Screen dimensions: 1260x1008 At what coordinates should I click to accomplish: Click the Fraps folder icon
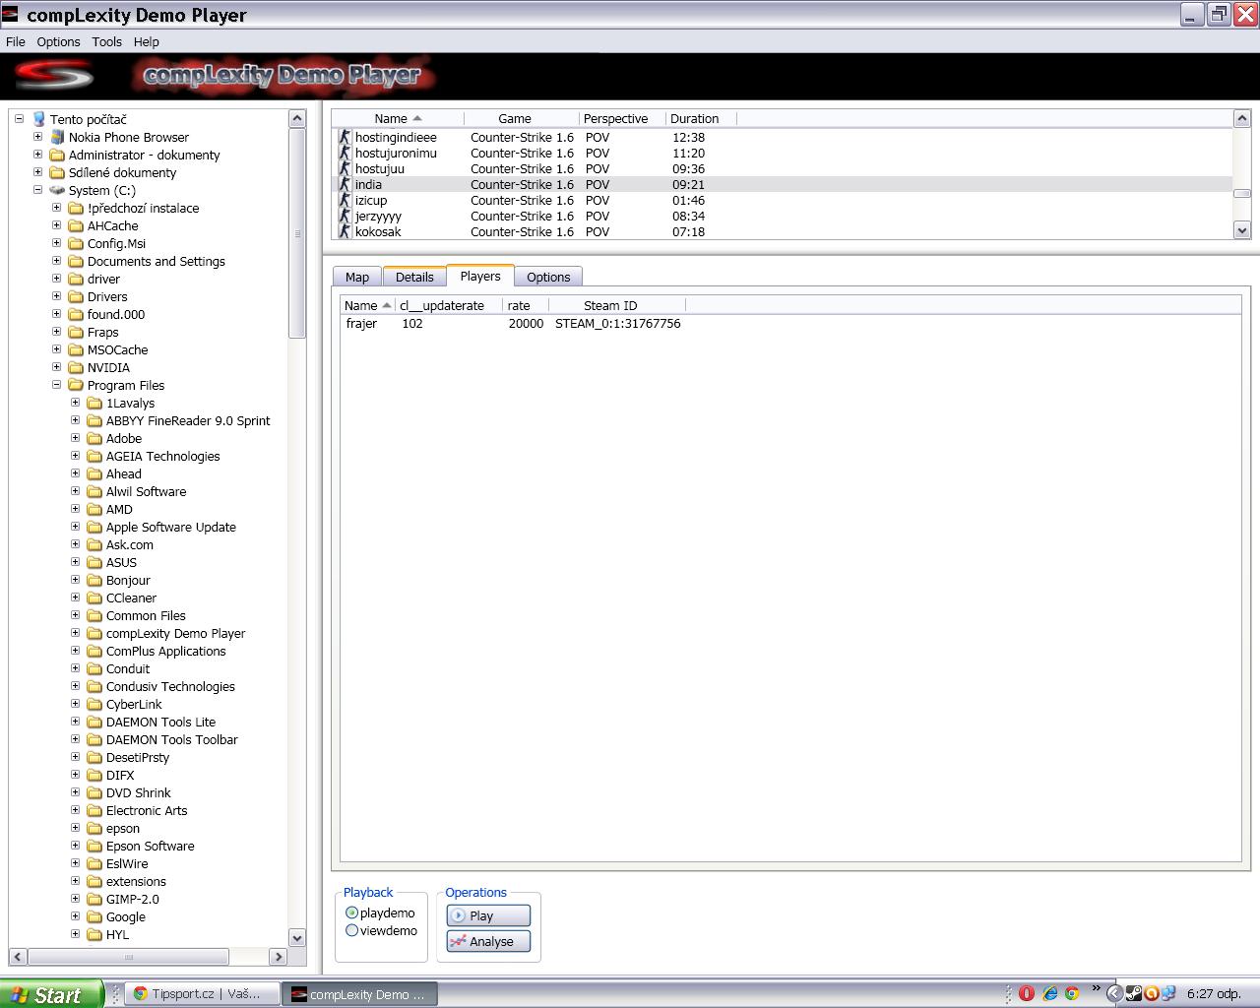(x=76, y=332)
